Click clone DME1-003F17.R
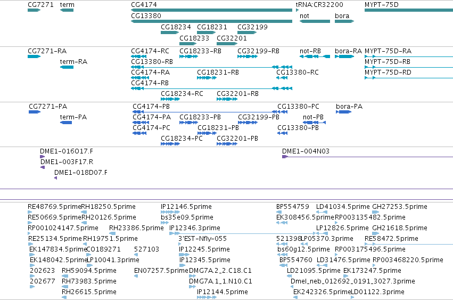This screenshot has width=453, height=300. point(43,167)
